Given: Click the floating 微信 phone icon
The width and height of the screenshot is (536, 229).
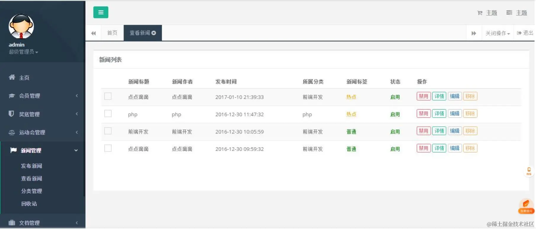Looking at the screenshot, I should 529,171.
